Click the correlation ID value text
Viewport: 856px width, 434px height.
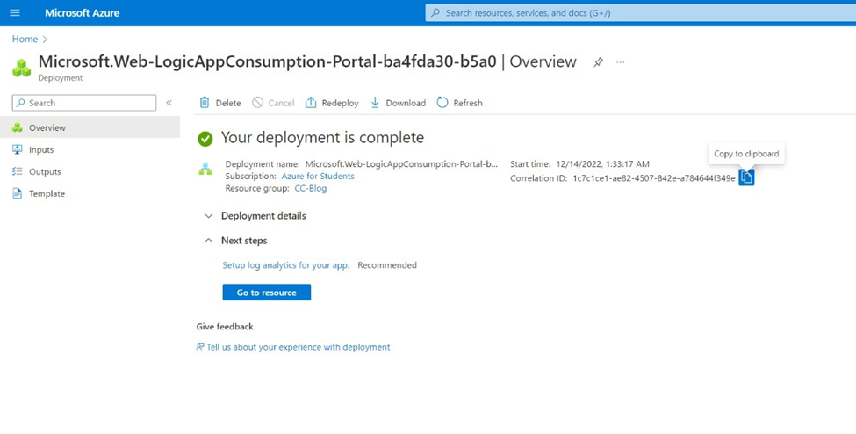coord(653,178)
